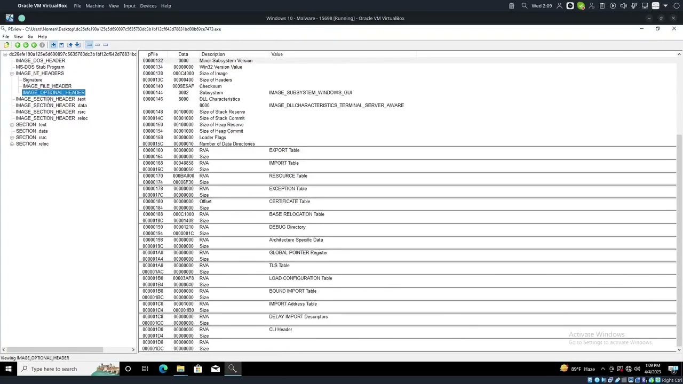Select IMAGE_SECTION_HEADER .rsrc in the tree
The width and height of the screenshot is (683, 384).
[x=51, y=112]
